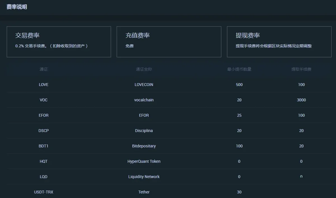Select the BDT1 token cell
Image resolution: width=336 pixels, height=198 pixels.
tap(44, 146)
